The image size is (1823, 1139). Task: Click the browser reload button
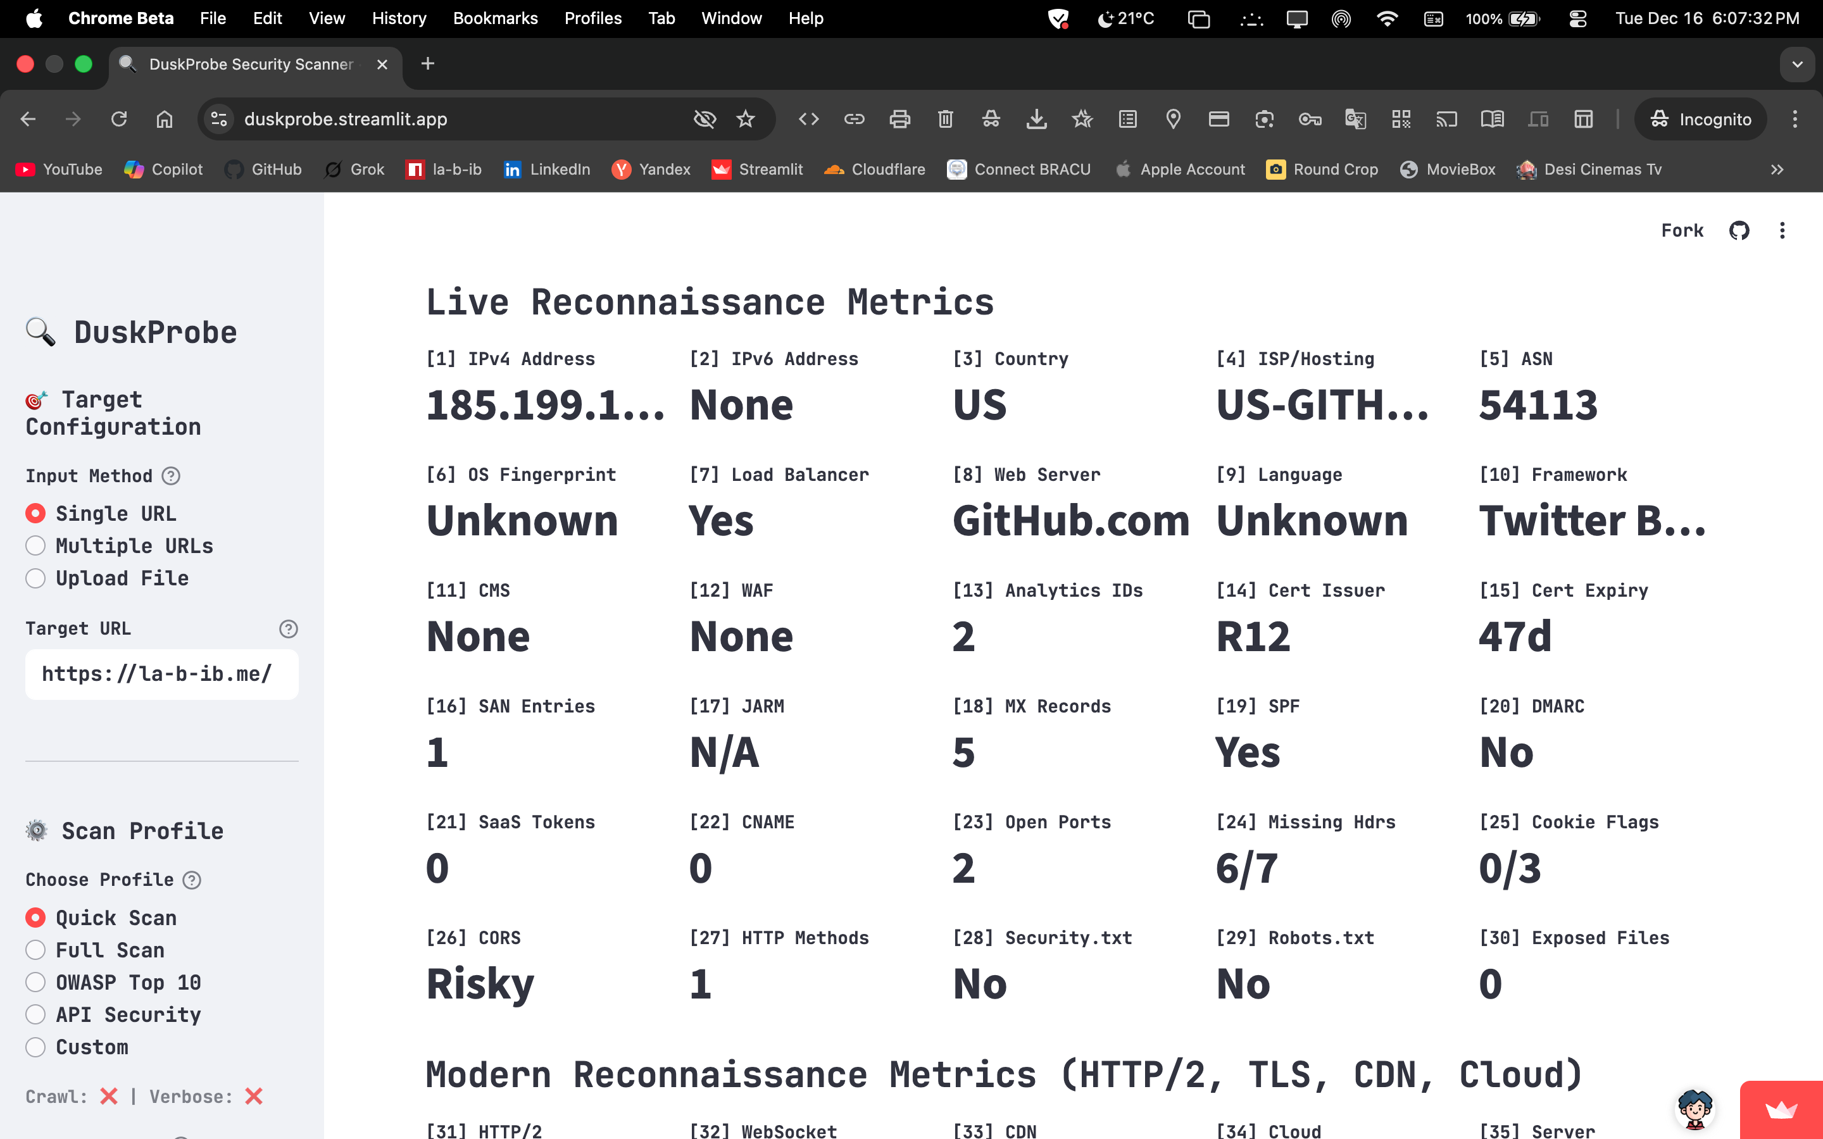tap(119, 119)
